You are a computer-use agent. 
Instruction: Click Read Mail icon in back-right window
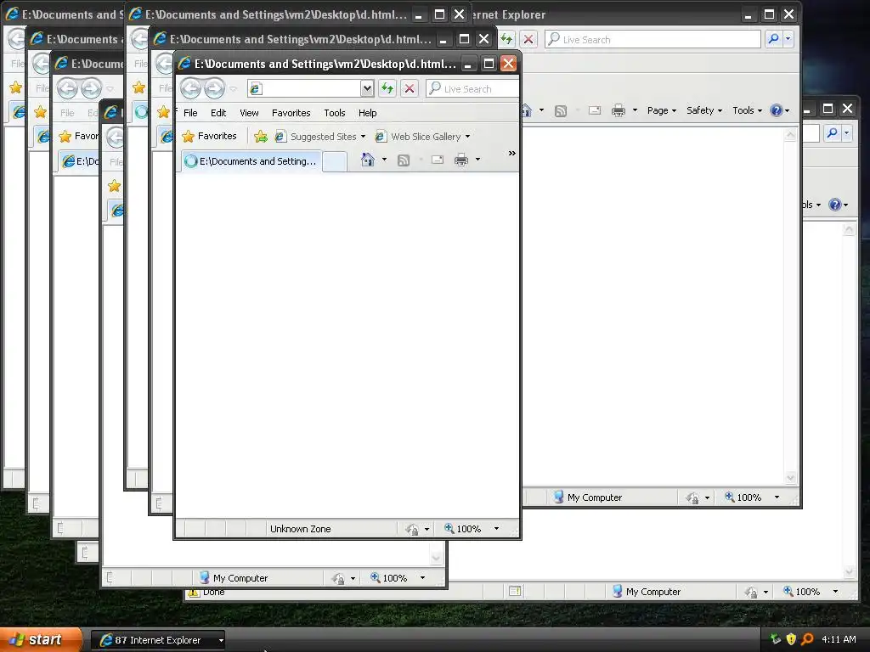click(595, 110)
